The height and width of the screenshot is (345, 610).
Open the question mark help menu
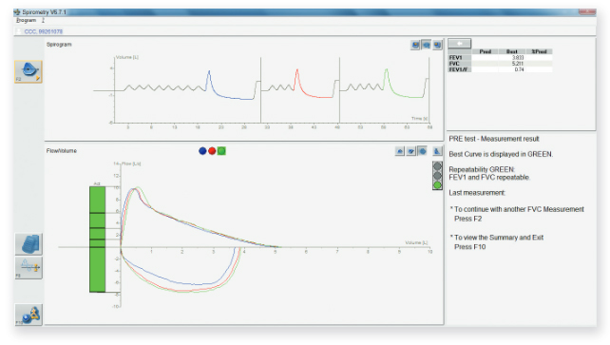tap(43, 20)
